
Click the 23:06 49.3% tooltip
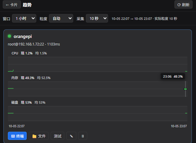173,76
